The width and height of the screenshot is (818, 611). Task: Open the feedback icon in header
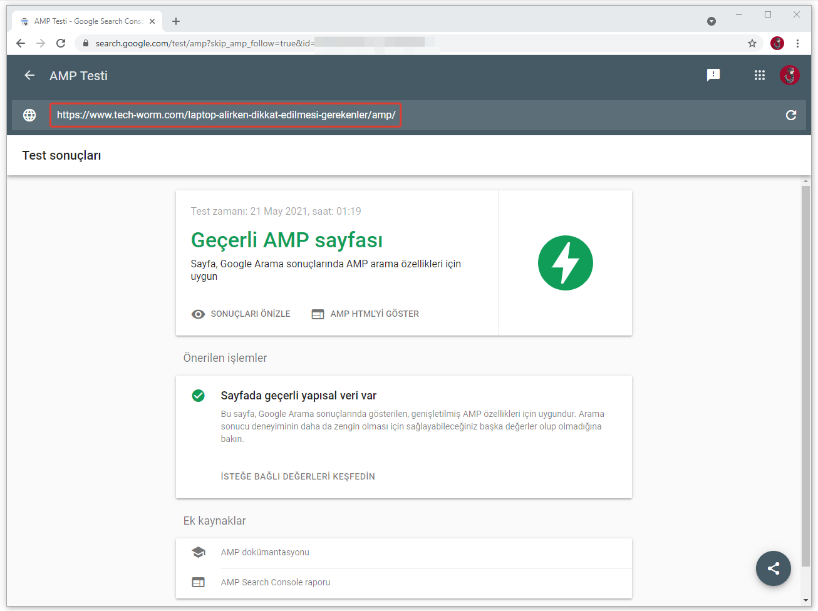(x=713, y=75)
